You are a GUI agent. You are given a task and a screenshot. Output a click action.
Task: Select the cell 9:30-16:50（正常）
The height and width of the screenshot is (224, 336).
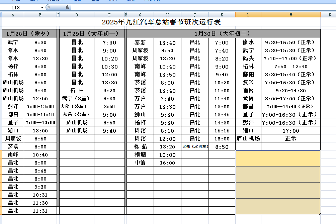point(291,42)
